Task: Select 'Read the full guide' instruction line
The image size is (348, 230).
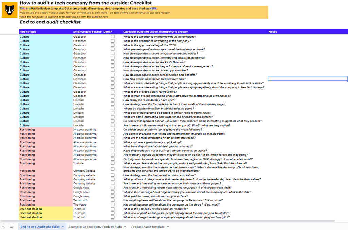Action: pyautogui.click(x=64, y=17)
